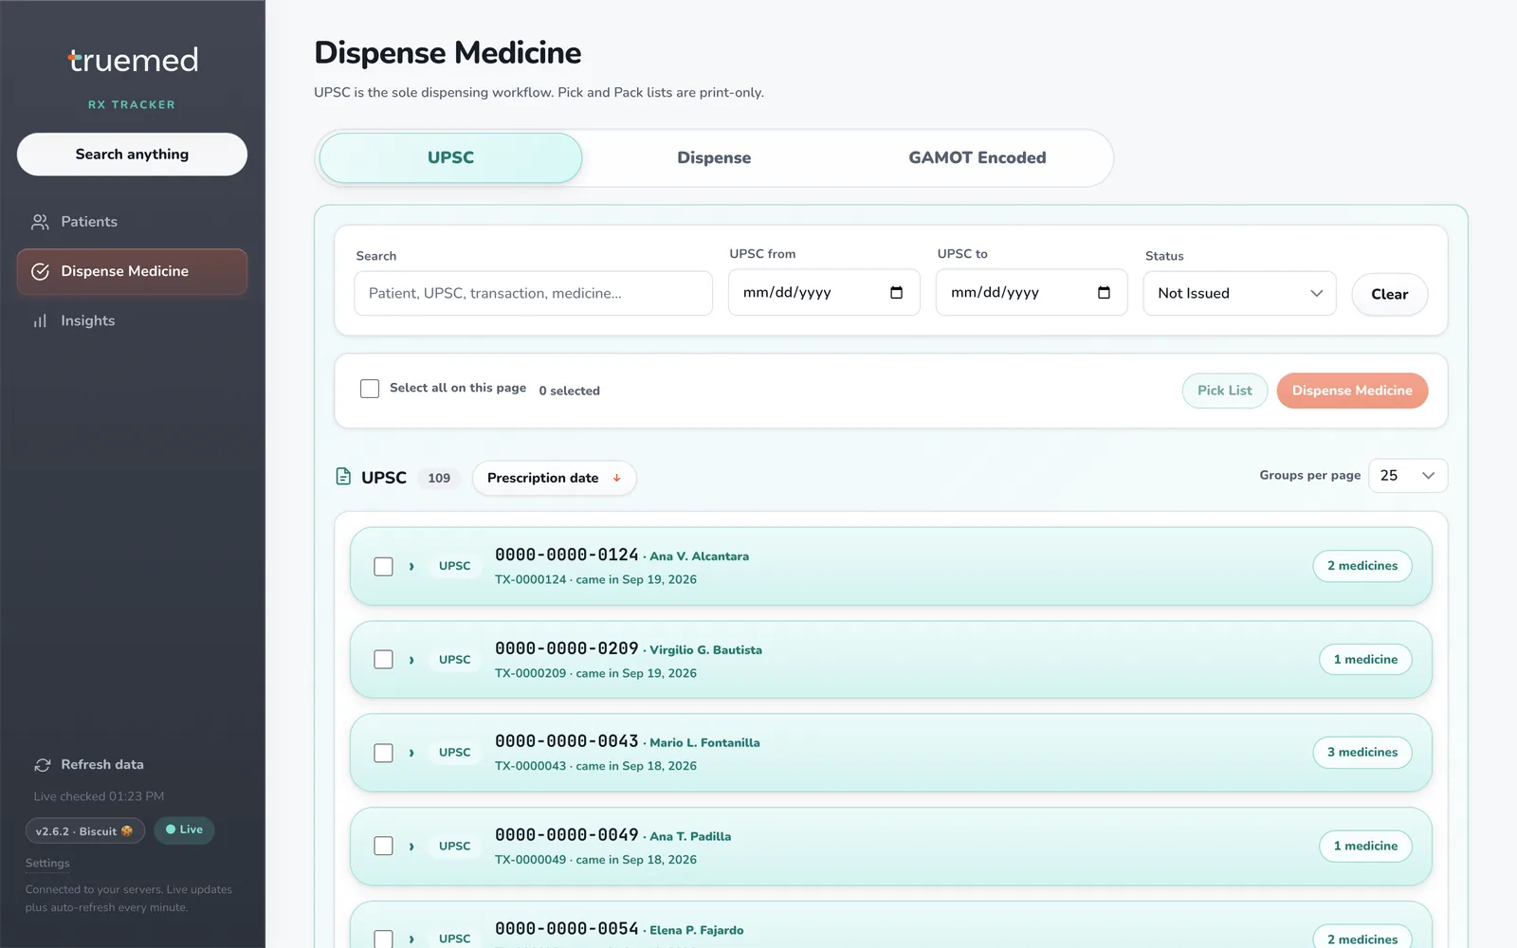The width and height of the screenshot is (1517, 948).
Task: Click the document icon beside UPSC heading
Action: [x=343, y=476]
